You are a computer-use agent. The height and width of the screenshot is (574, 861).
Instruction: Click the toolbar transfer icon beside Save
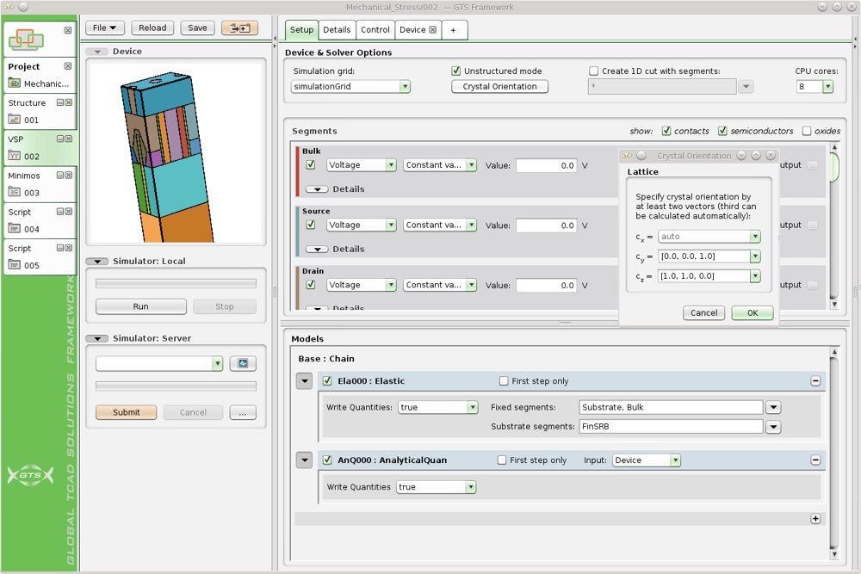[239, 28]
